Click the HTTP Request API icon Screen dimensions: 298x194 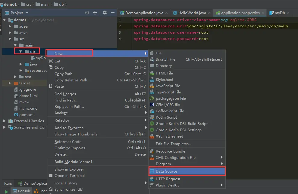[x=152, y=179]
